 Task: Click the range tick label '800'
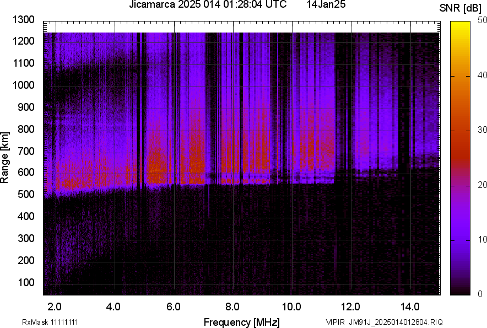click(x=26, y=129)
